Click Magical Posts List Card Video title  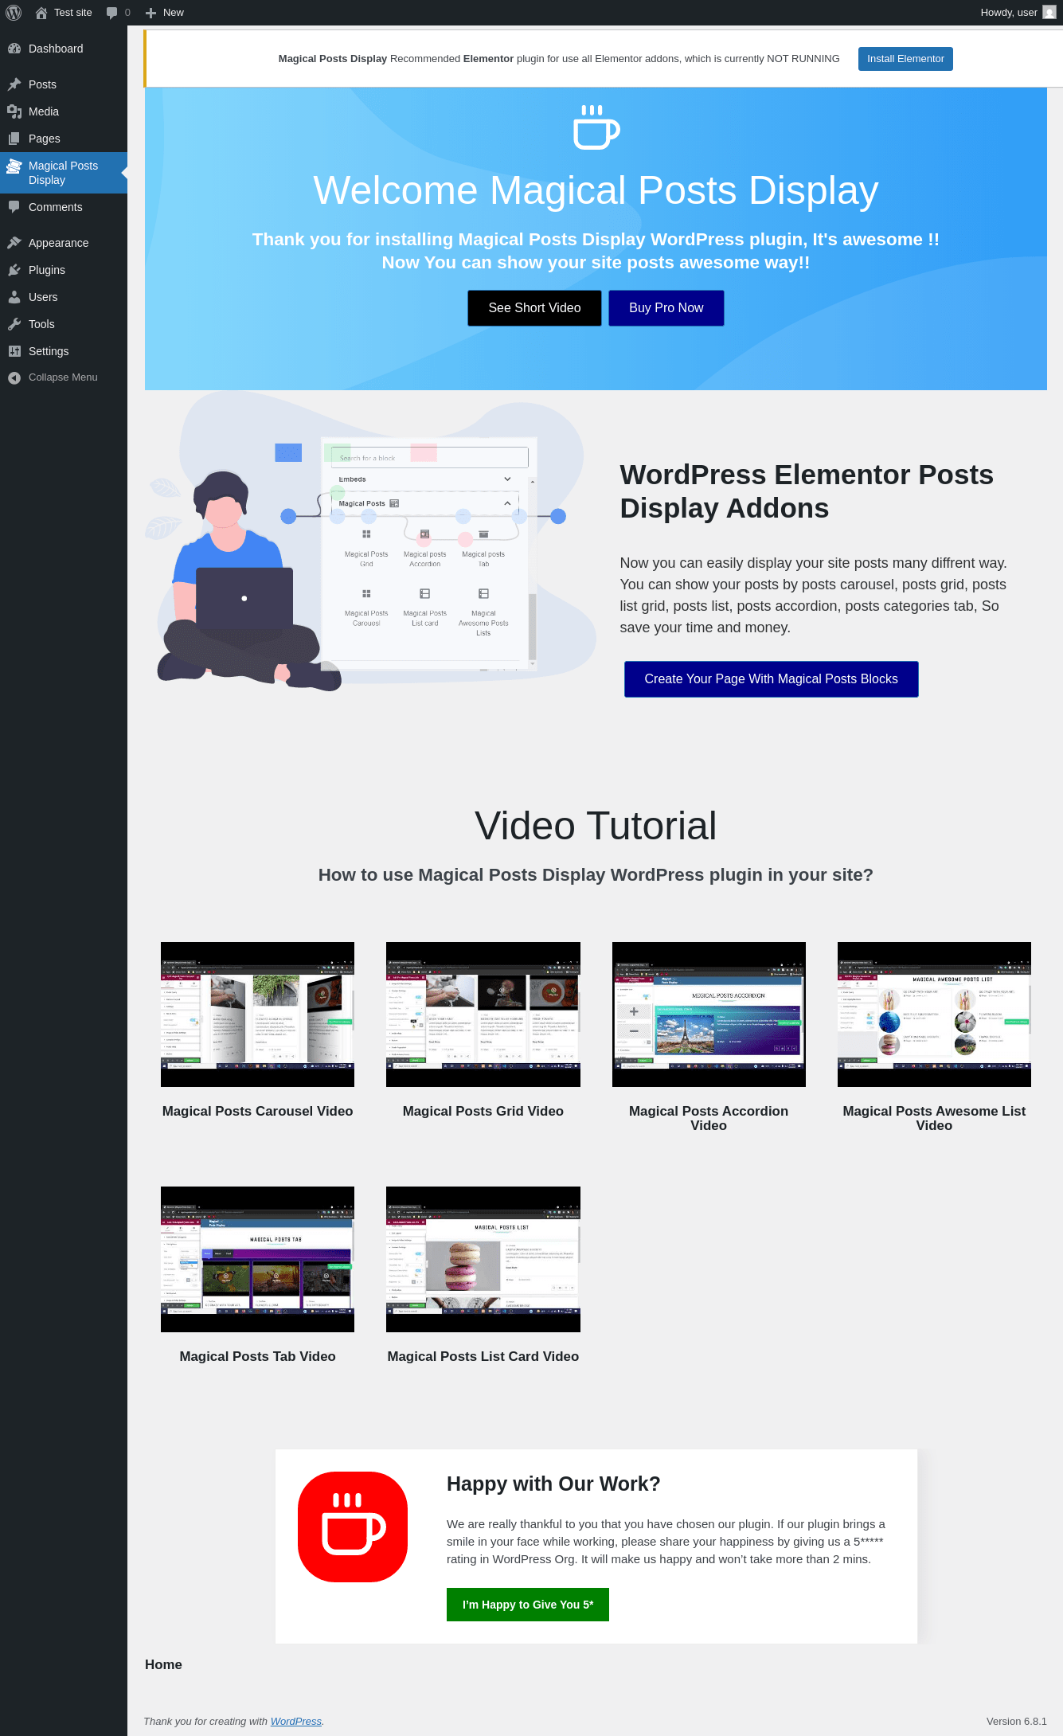point(483,1356)
